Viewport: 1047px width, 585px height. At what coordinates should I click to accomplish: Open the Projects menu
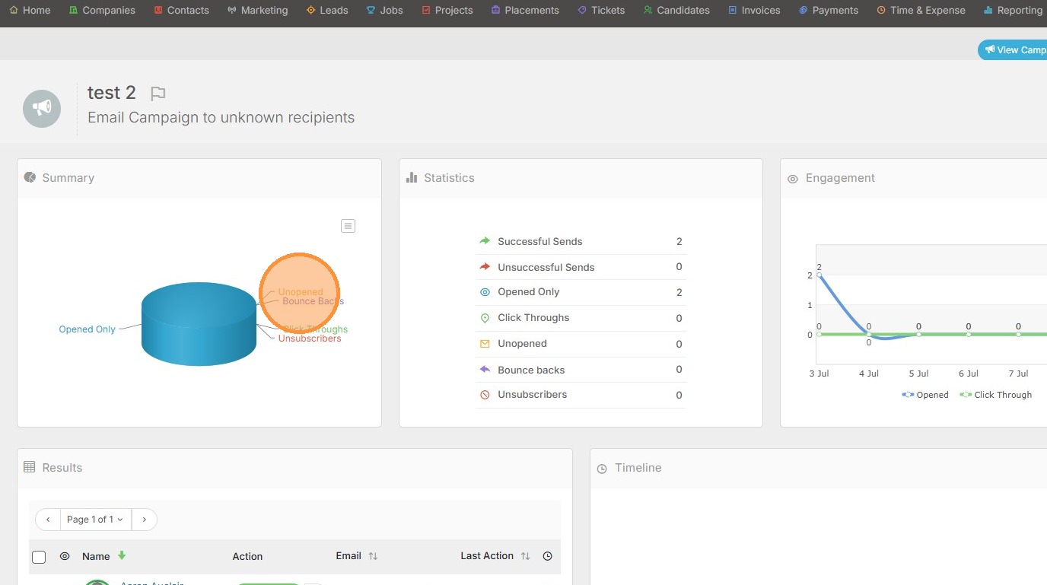pos(447,10)
